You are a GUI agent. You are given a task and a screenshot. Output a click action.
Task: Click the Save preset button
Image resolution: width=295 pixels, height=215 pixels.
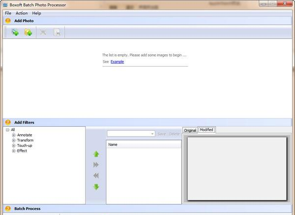162,134
